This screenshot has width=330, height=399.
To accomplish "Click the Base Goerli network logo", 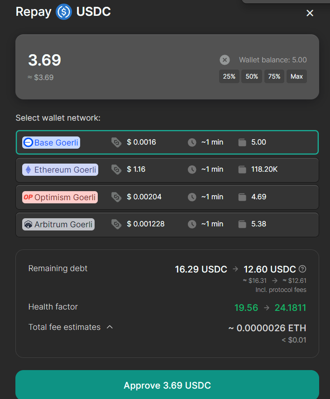I will [28, 143].
